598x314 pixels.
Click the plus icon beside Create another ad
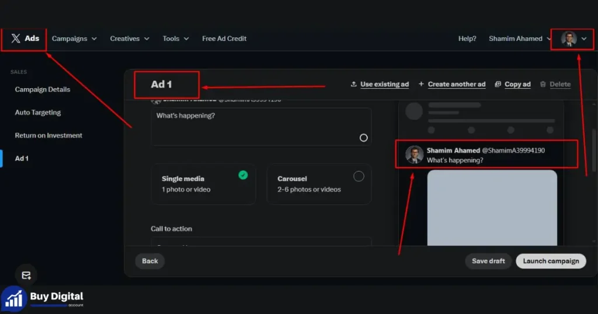coord(421,84)
